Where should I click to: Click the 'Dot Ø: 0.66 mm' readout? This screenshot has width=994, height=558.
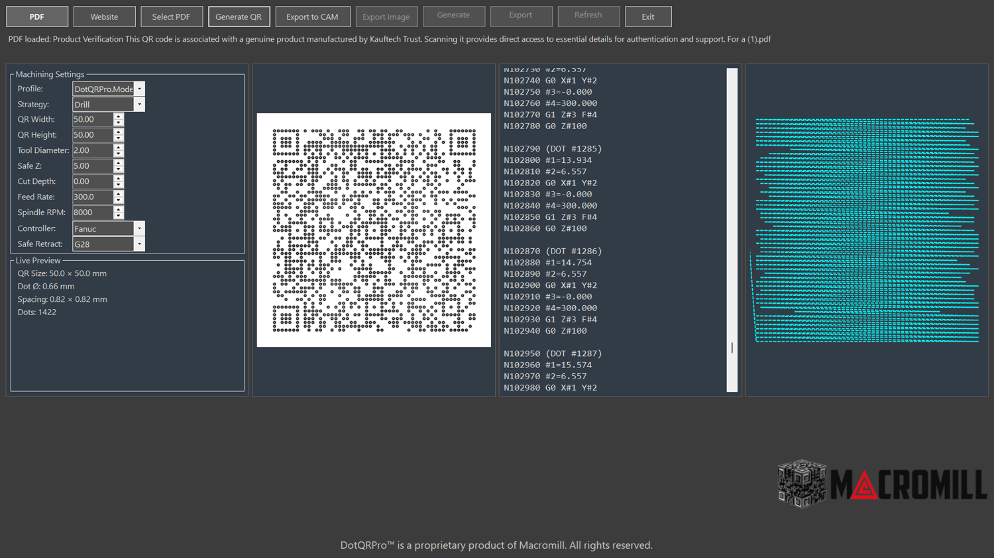point(46,287)
